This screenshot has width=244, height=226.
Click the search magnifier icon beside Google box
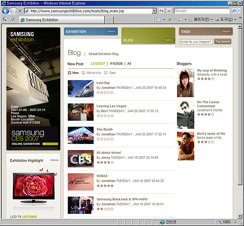234,11
